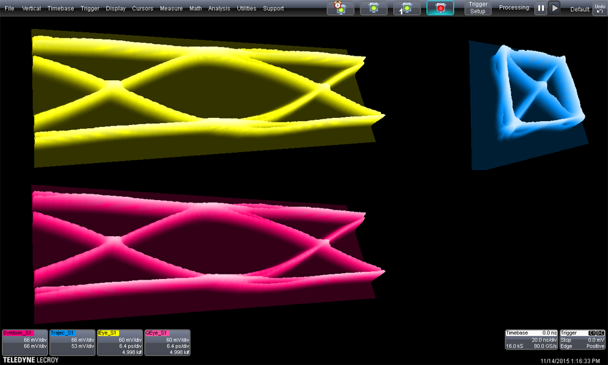Image resolution: width=608 pixels, height=365 pixels.
Task: Click the Undo default setup icon
Action: click(x=599, y=8)
